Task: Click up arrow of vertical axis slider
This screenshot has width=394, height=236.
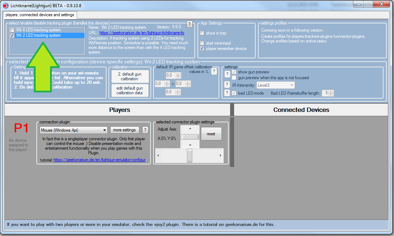Action: point(190,128)
